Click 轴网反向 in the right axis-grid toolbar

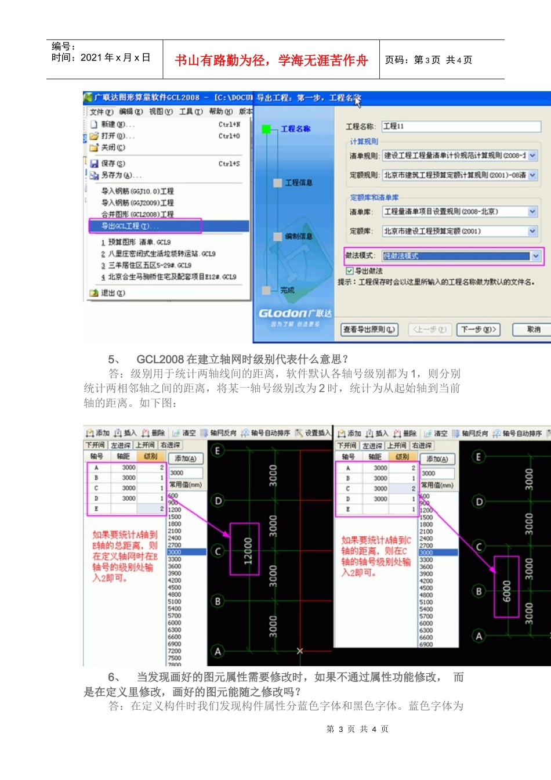click(x=470, y=434)
